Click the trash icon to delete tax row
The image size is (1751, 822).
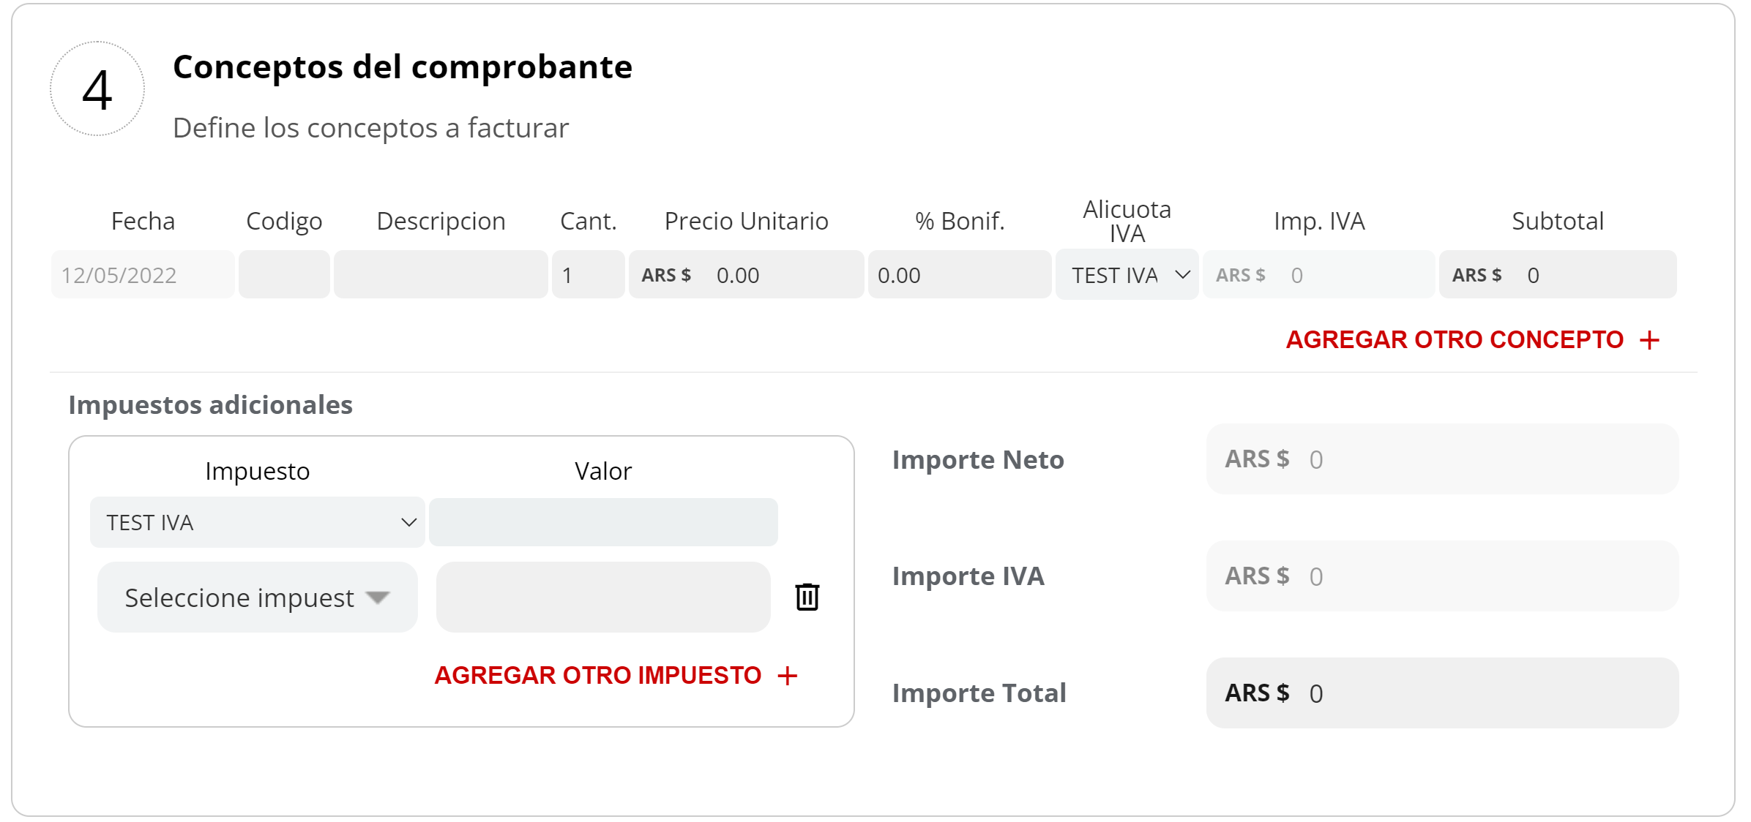pos(807,597)
